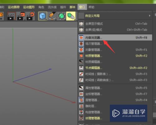Open 对象管理器 menu entry
Viewport: 156px width, 125px height.
coord(115,50)
